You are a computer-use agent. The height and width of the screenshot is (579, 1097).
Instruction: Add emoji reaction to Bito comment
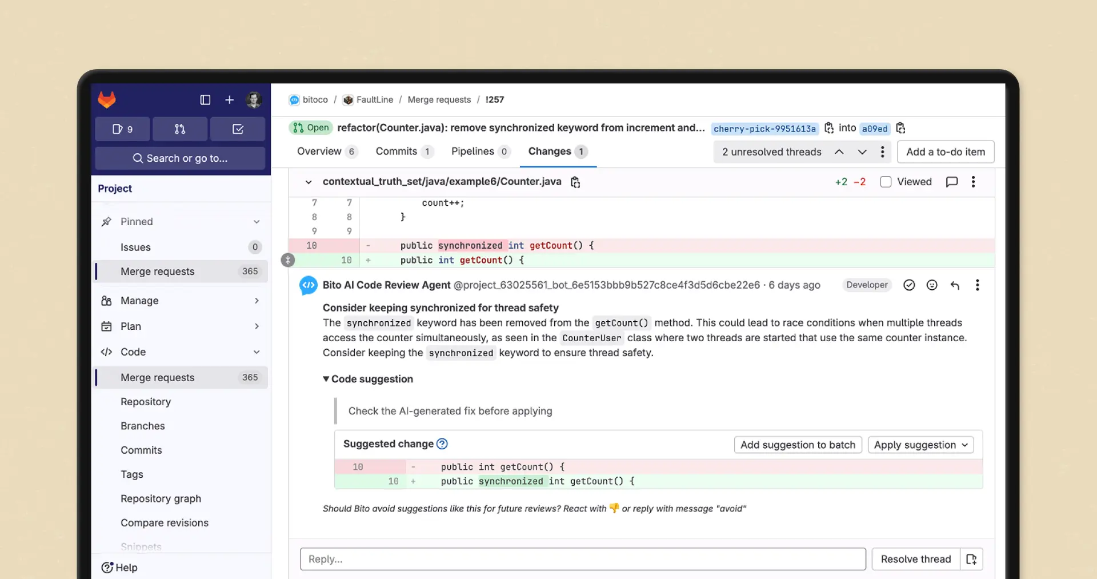[932, 285]
